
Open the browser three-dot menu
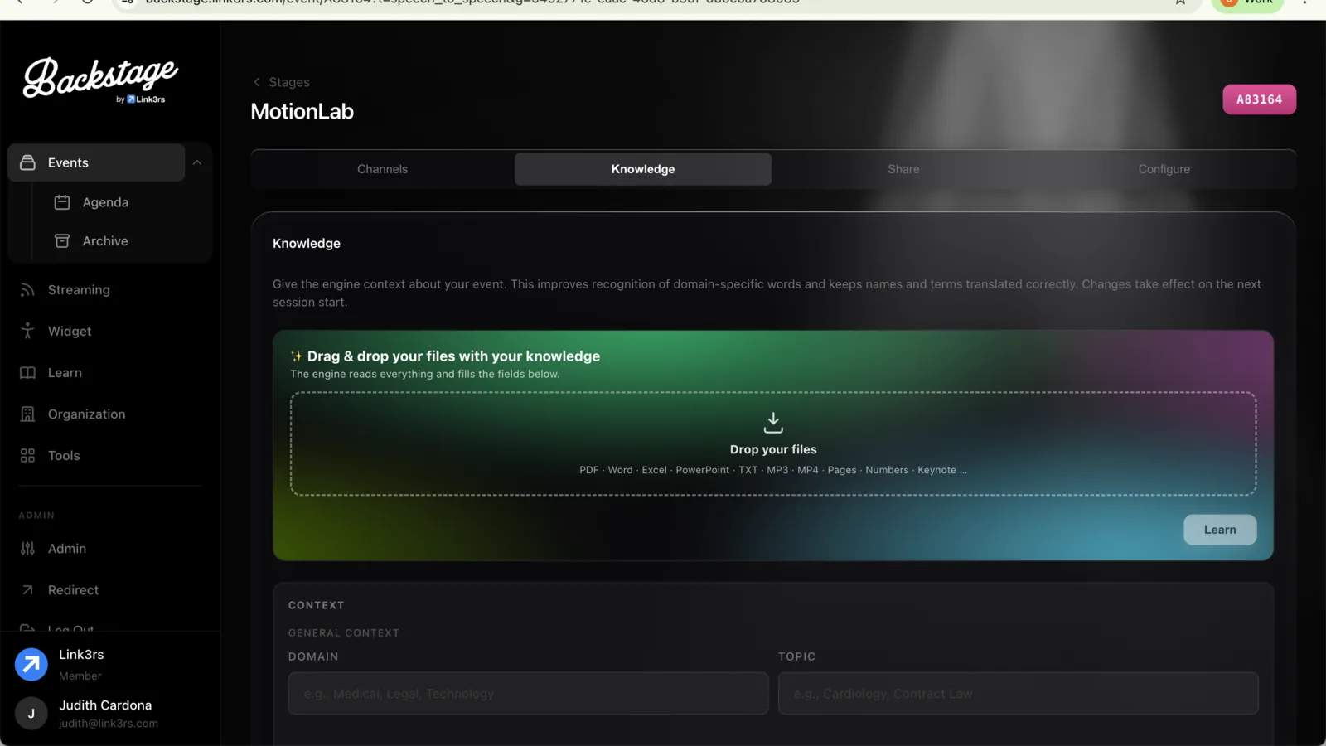pyautogui.click(x=1304, y=2)
